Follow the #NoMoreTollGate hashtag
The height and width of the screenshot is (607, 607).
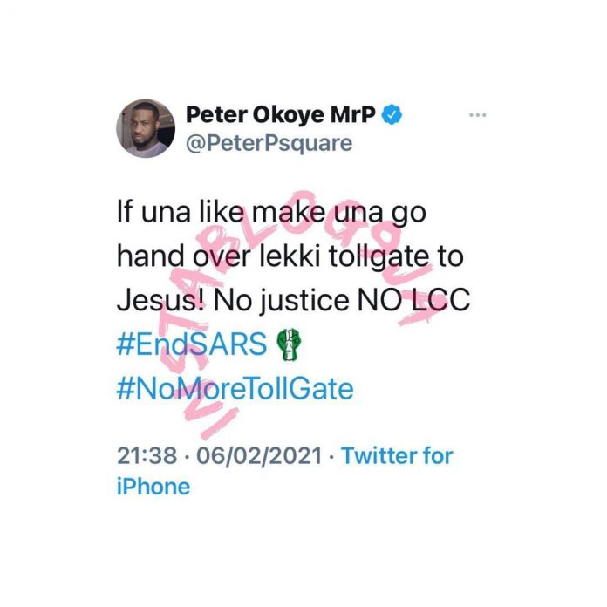(x=235, y=387)
